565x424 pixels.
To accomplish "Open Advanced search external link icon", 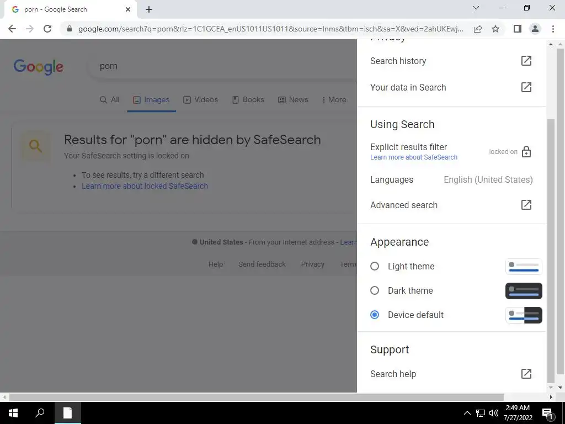I will coord(526,205).
